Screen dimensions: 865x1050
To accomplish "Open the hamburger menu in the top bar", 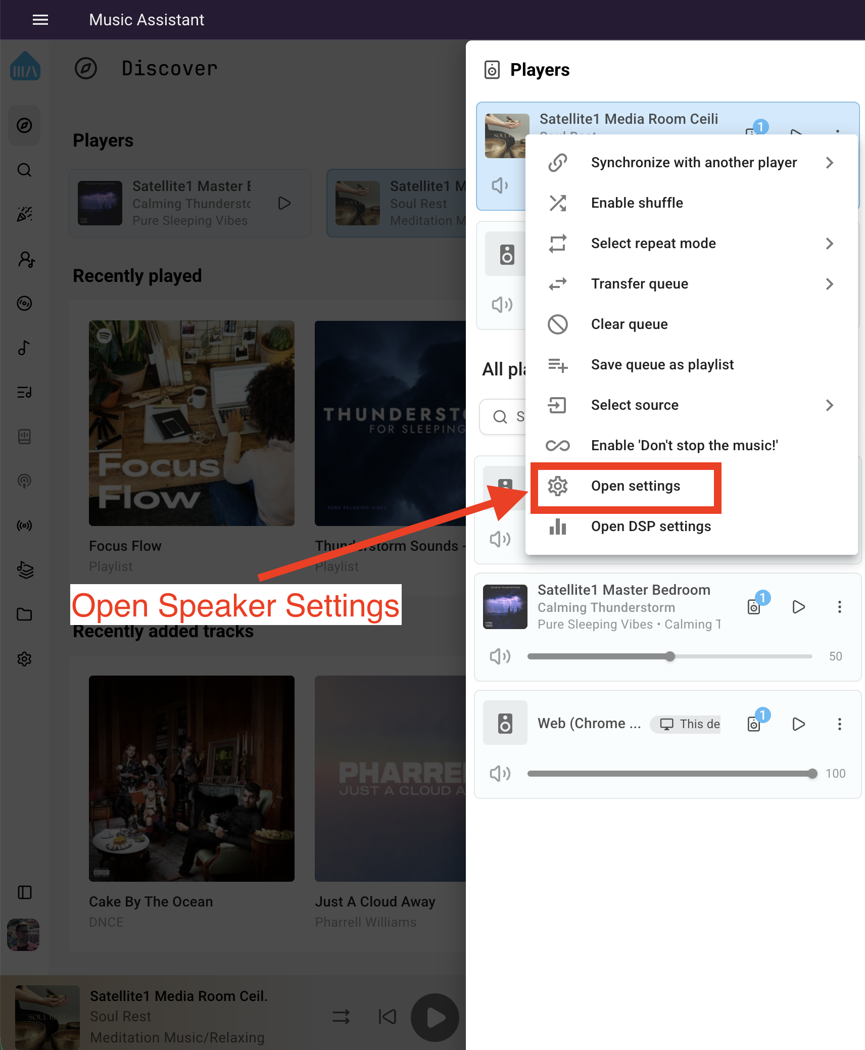I will 40,20.
